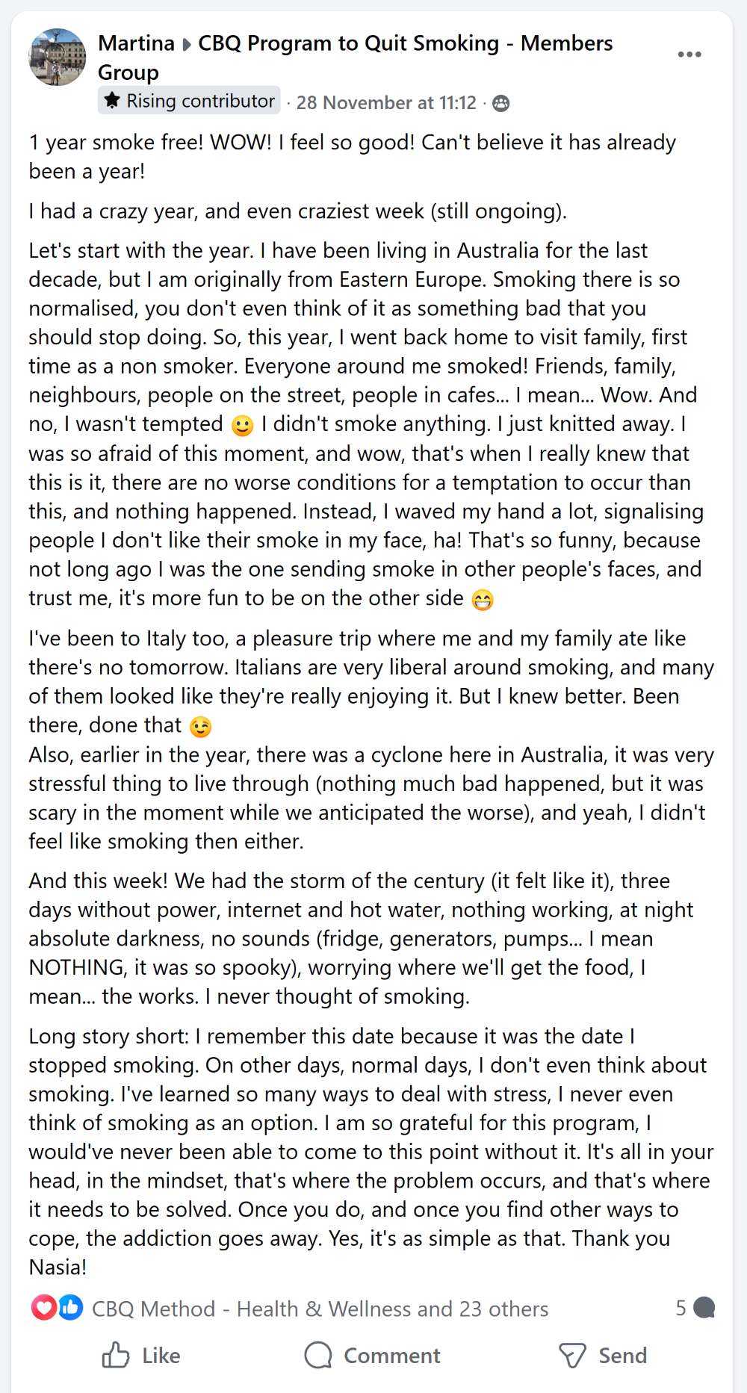Click the group privacy audience icon beside timestamp
Screen dimensions: 747x1393
(502, 103)
